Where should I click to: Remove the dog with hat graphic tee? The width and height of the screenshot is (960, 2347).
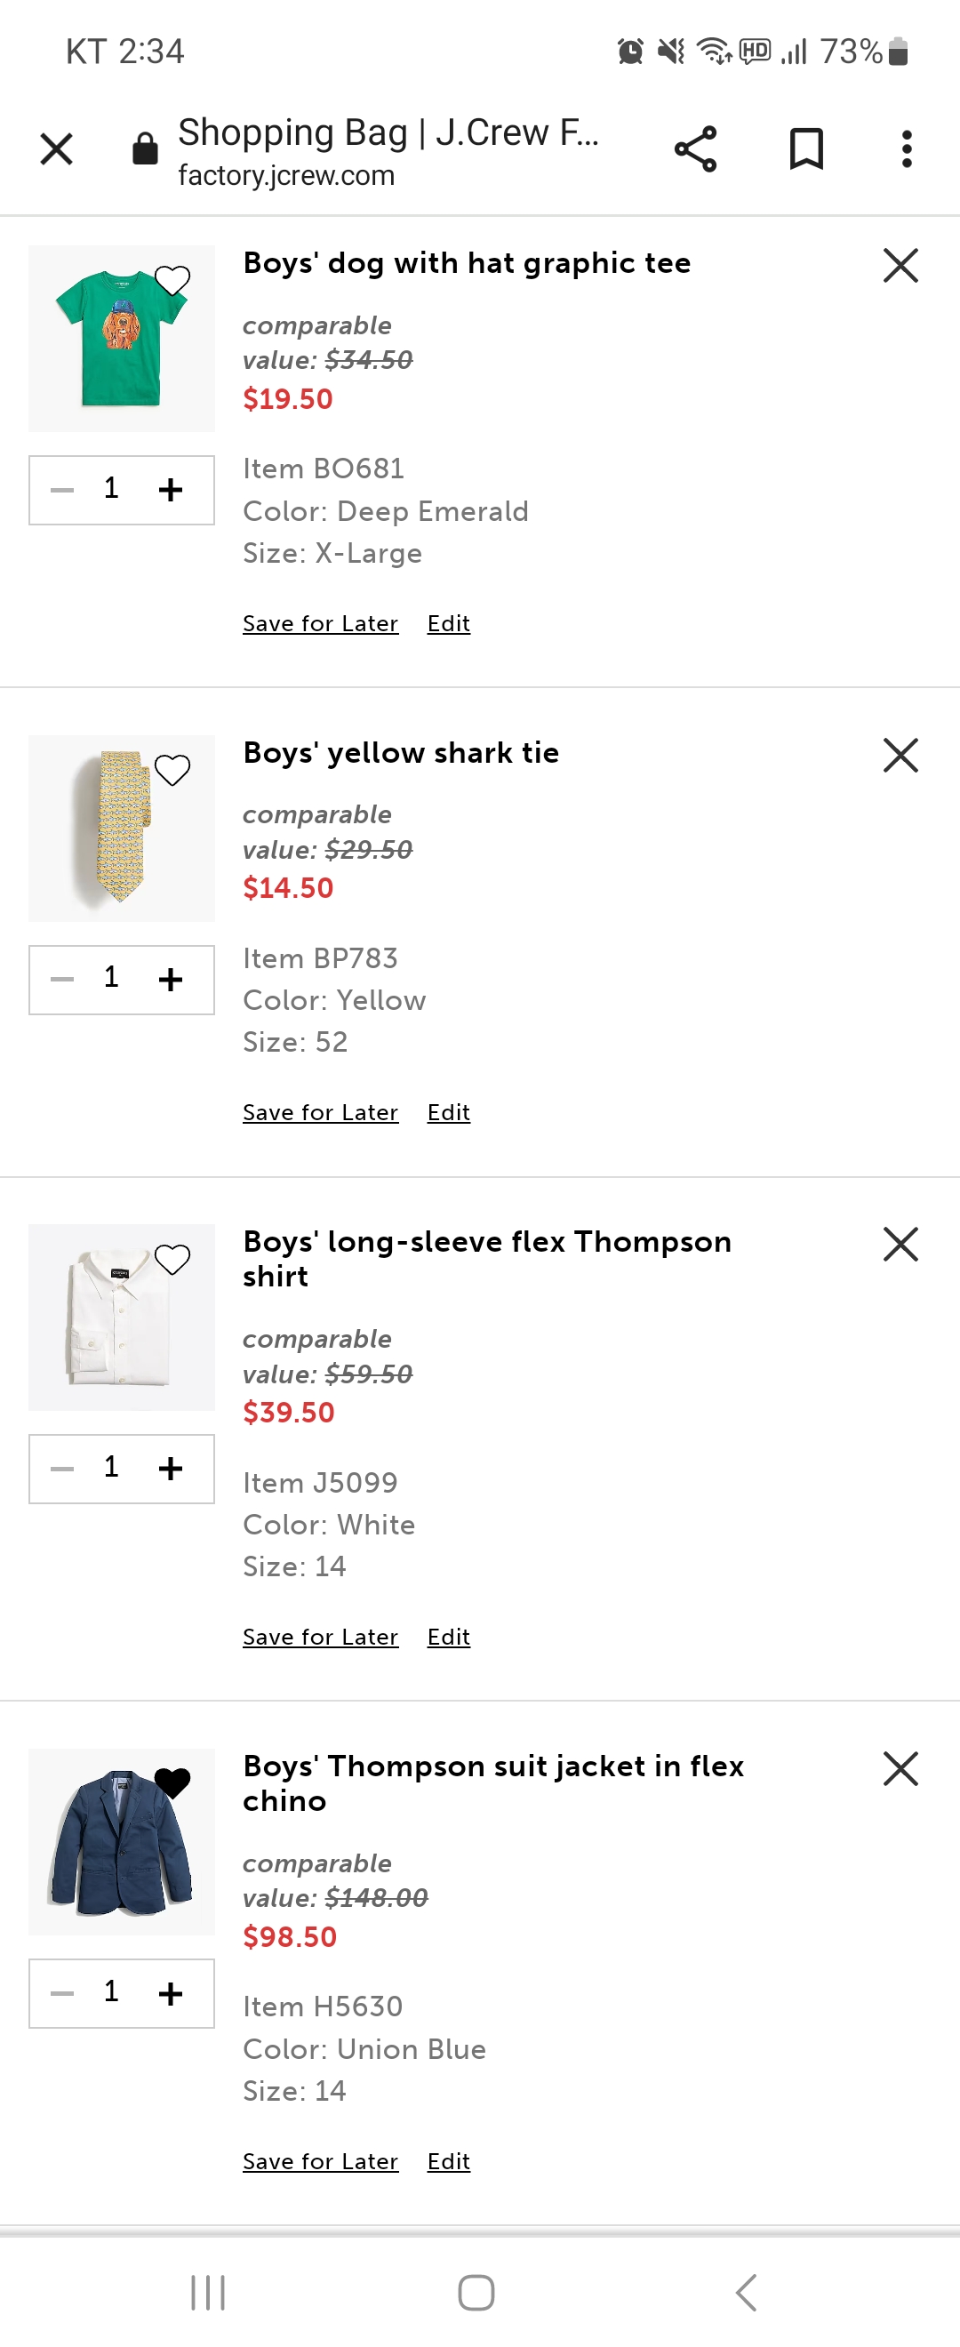coord(900,266)
